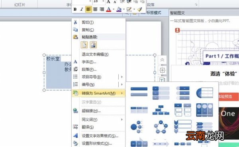The image size is (239, 147).
Task: Click the copy pages icon
Action: [x=75, y=29]
